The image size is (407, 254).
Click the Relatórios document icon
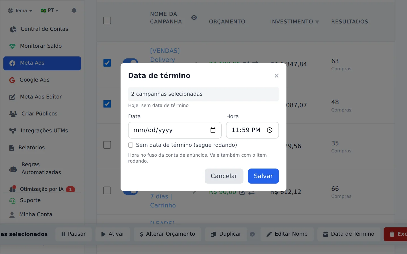tap(12, 148)
